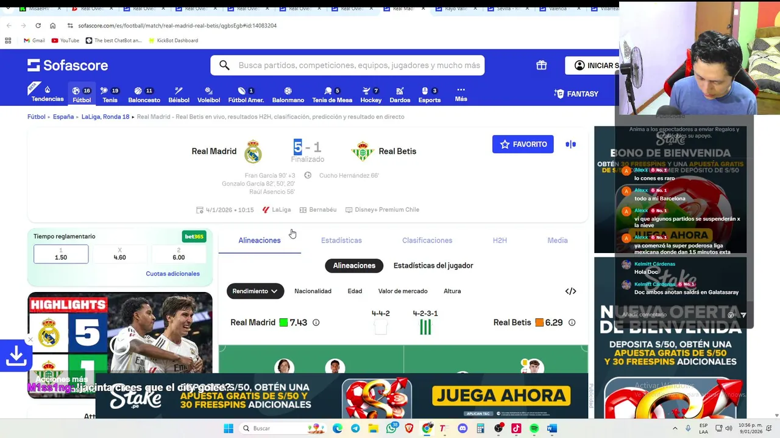
Task: Reload the browser page
Action: [38, 26]
